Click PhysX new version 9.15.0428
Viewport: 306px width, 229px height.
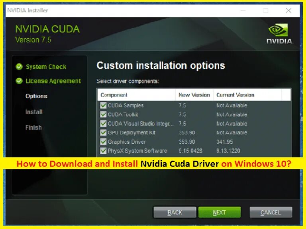click(190, 151)
